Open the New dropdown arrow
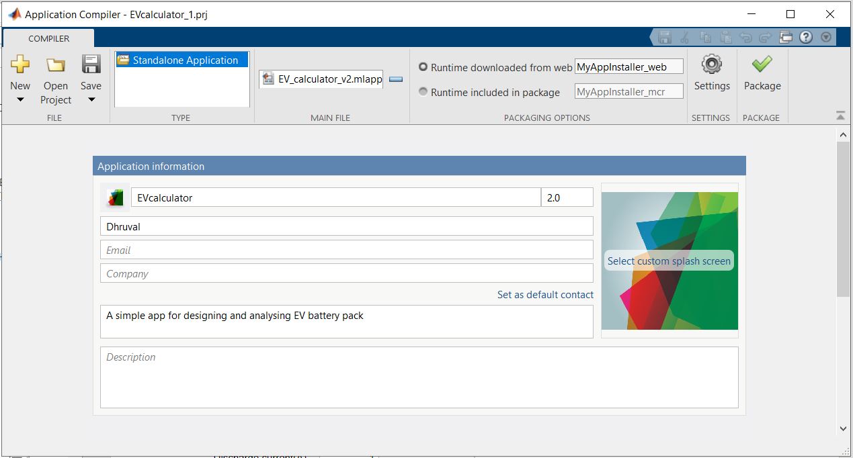Screen dimensions: 853x458 click(20, 100)
